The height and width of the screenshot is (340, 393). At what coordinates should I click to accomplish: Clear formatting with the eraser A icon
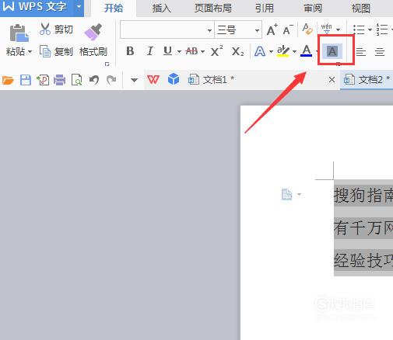307,29
